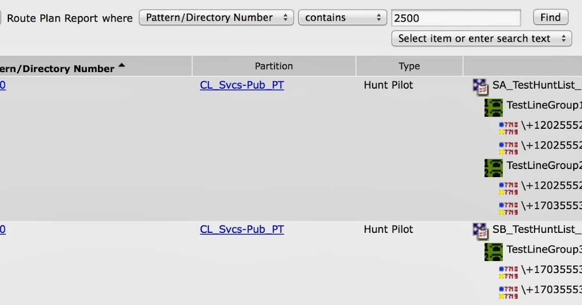Open the CL_Svcs-Pub_PT partition link for SA hunt pilot
The height and width of the screenshot is (305, 582).
[x=242, y=85]
